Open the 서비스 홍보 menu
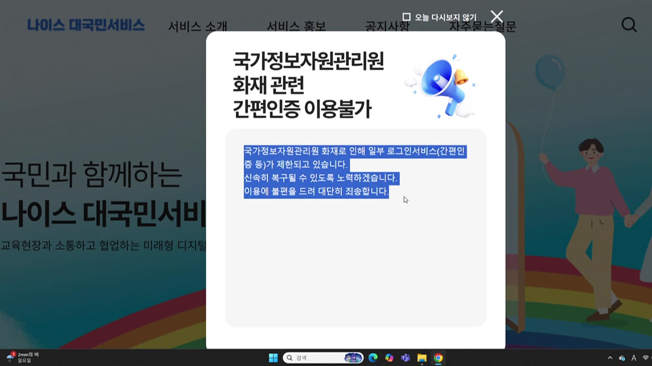Image resolution: width=652 pixels, height=366 pixels. (x=296, y=26)
